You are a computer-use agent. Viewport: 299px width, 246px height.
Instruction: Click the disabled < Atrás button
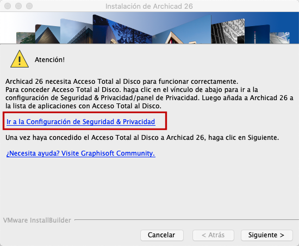(x=213, y=235)
